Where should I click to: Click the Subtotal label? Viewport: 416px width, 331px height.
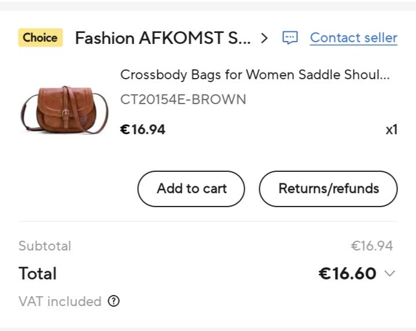(45, 246)
